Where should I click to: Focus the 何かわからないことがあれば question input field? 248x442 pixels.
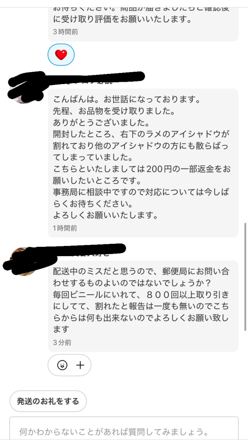(x=124, y=428)
